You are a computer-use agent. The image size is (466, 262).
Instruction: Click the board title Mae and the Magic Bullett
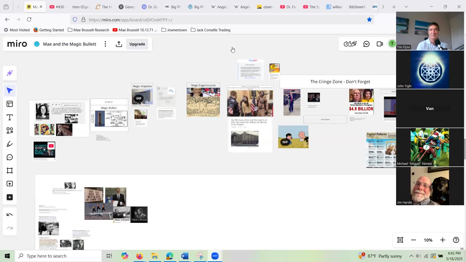(x=70, y=44)
